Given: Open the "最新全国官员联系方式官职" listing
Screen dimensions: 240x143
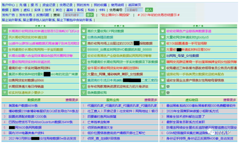Looking at the screenshot, I should [185, 122].
